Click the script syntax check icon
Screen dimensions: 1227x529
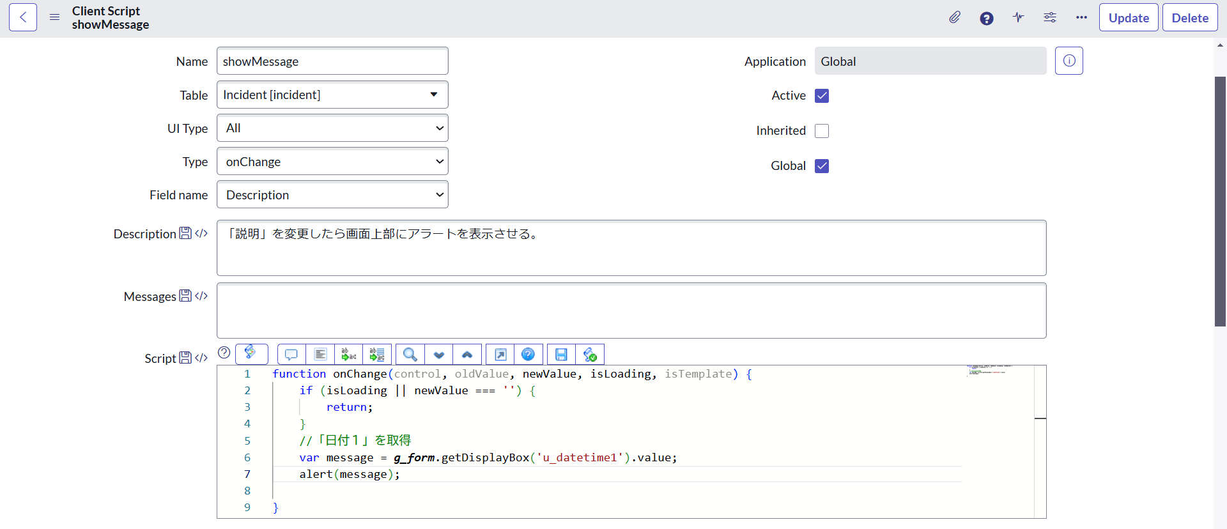point(590,355)
